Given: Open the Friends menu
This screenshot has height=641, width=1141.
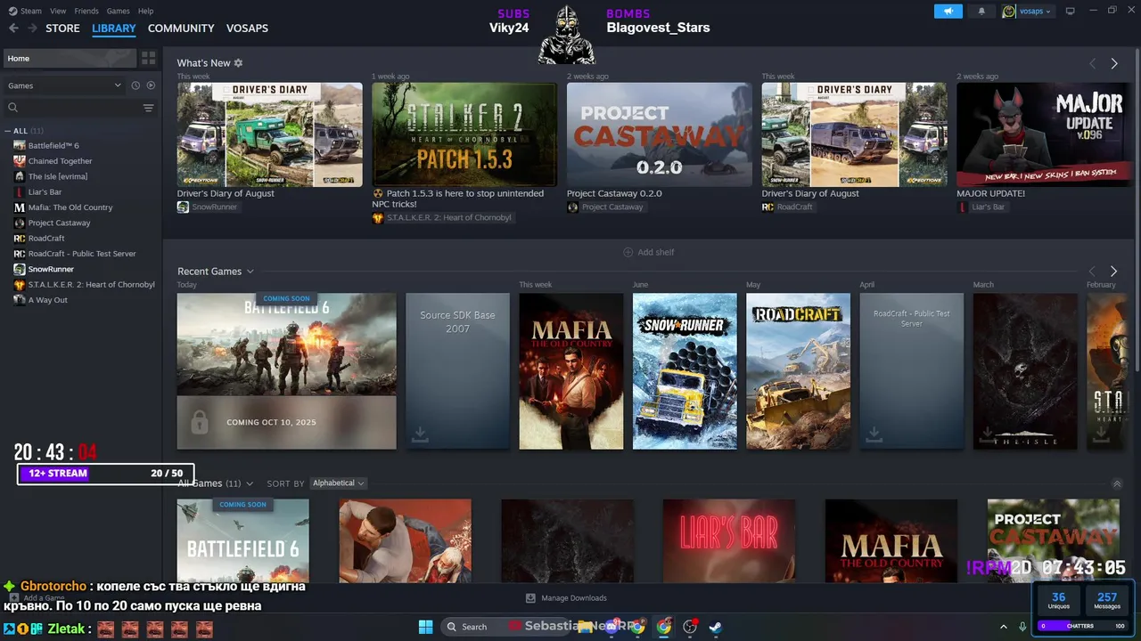Looking at the screenshot, I should pyautogui.click(x=86, y=11).
